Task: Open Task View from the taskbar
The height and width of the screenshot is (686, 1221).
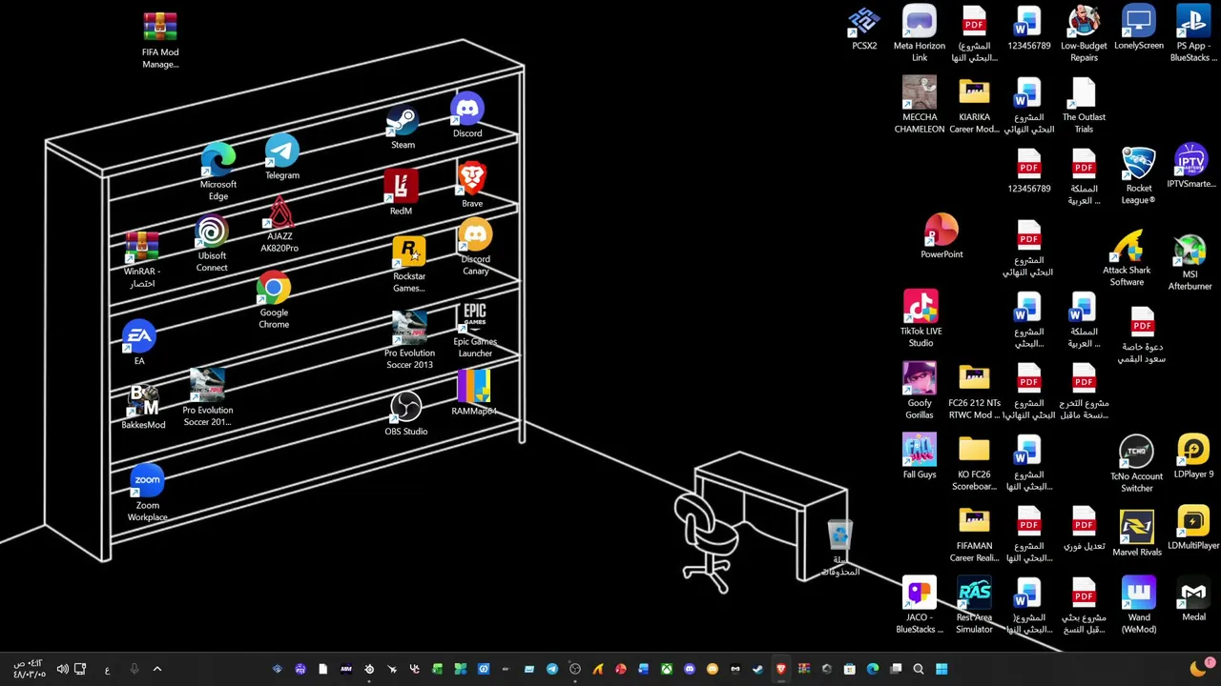Action: tap(896, 669)
